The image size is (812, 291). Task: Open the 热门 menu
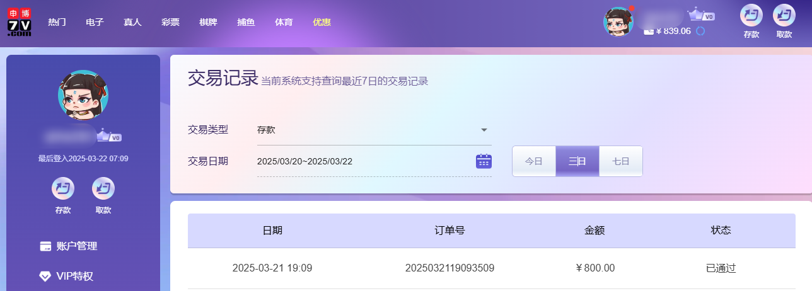click(57, 22)
